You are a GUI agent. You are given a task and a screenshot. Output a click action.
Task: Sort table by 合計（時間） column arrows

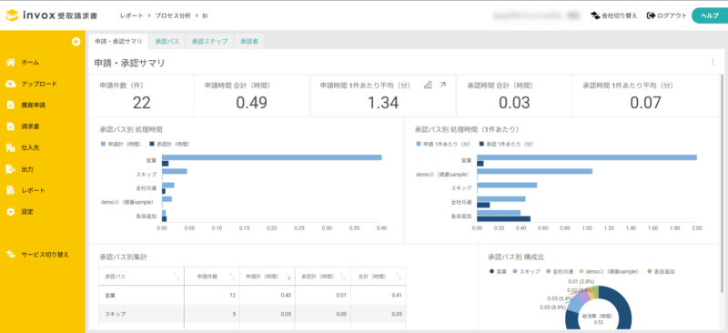[x=399, y=277]
